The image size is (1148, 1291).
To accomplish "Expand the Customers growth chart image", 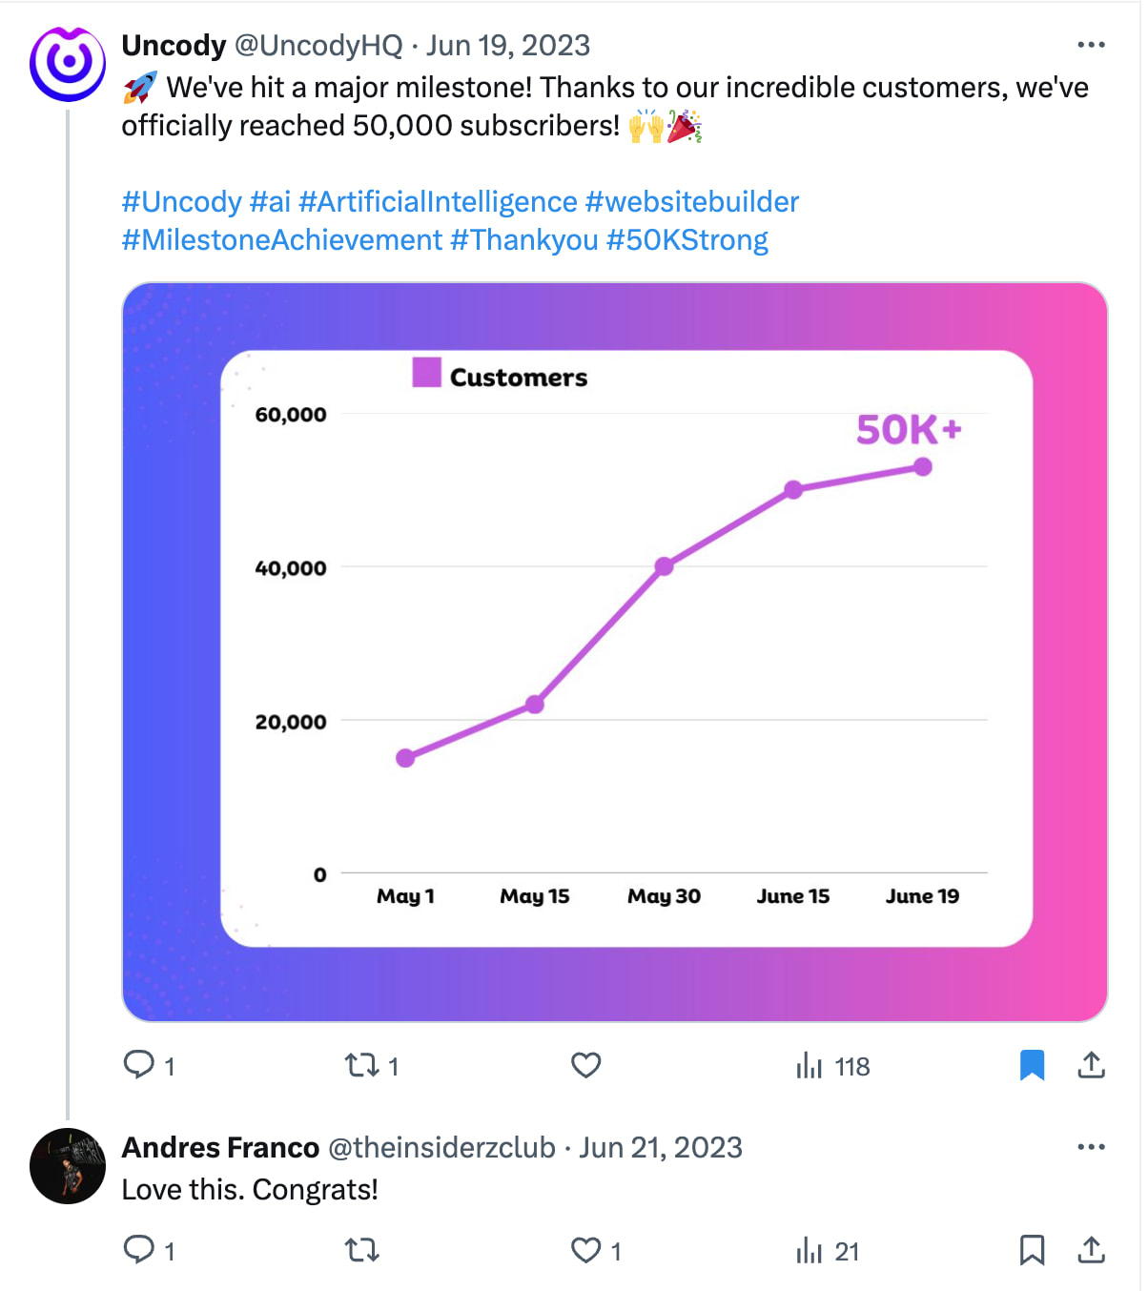I will [615, 651].
